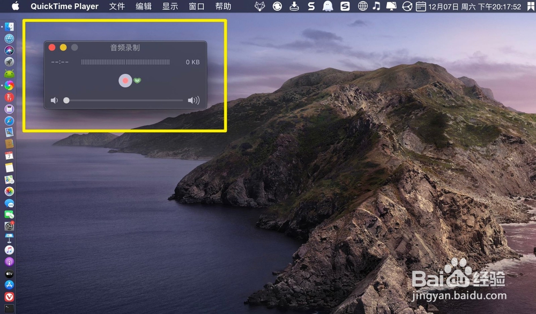Click the music note icon in menu bar
Viewport: 536px width, 314px height.
[377, 6]
